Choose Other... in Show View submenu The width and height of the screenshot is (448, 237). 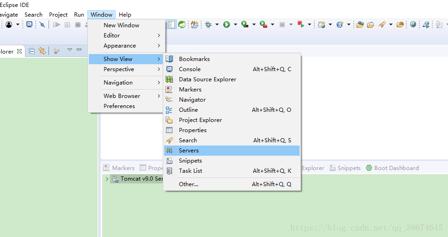232,184
